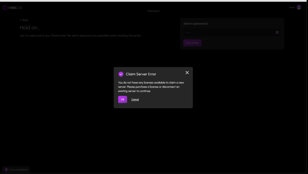
Task: Click the feedback lightbulb icon
Action: click(x=6, y=170)
